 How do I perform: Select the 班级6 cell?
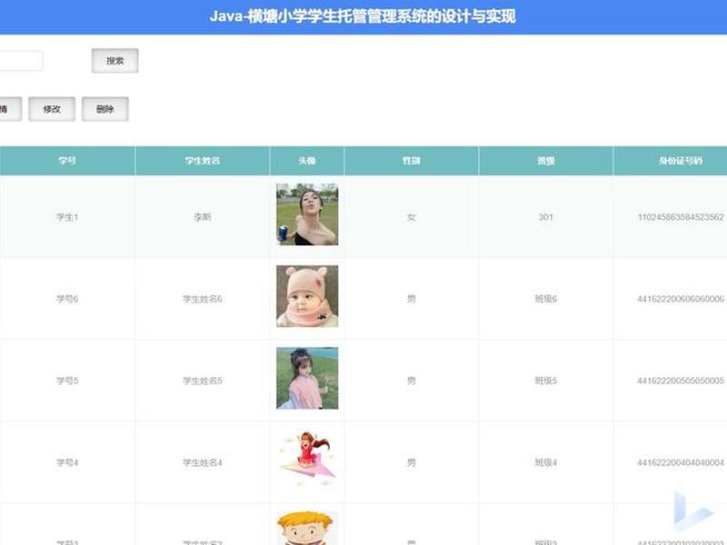[546, 299]
